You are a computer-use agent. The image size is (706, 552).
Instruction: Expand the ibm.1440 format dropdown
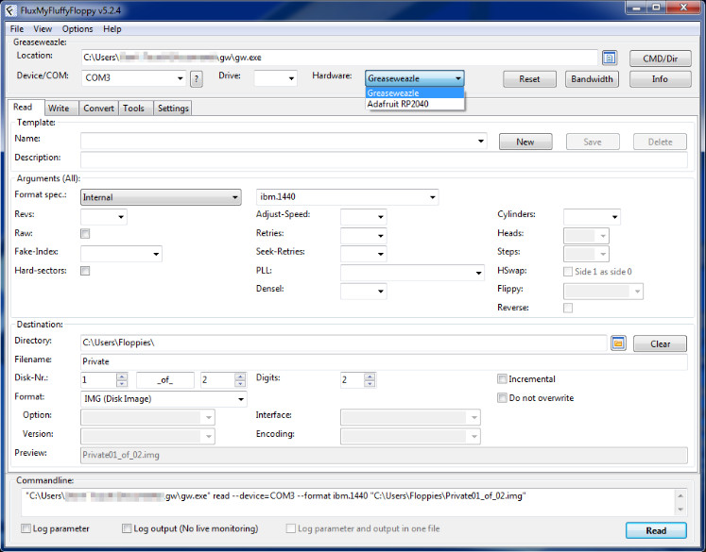[432, 197]
